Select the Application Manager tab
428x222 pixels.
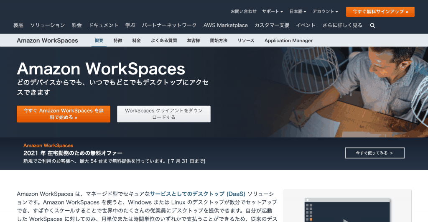288,41
